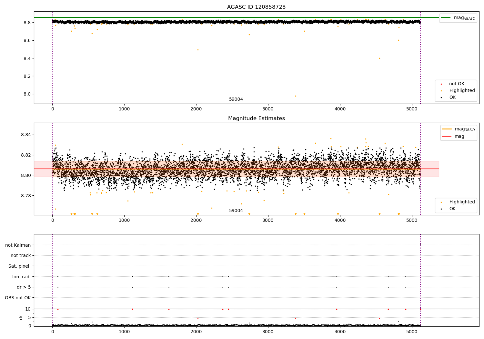
Task: Click the "not Kalman" row label
Action: coord(18,245)
